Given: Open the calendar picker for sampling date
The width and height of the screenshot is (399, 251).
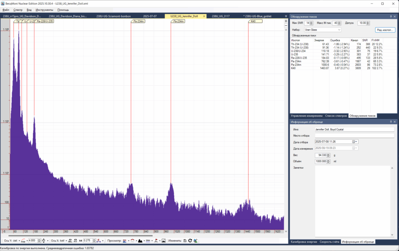Looking at the screenshot, I should click(355, 142).
